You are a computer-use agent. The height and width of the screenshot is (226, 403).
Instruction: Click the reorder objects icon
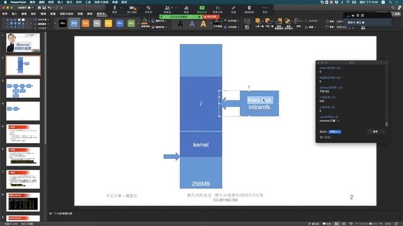pyautogui.click(x=288, y=21)
